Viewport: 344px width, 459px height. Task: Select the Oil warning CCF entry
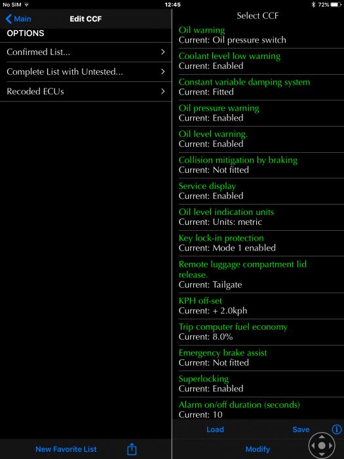[x=261, y=35]
